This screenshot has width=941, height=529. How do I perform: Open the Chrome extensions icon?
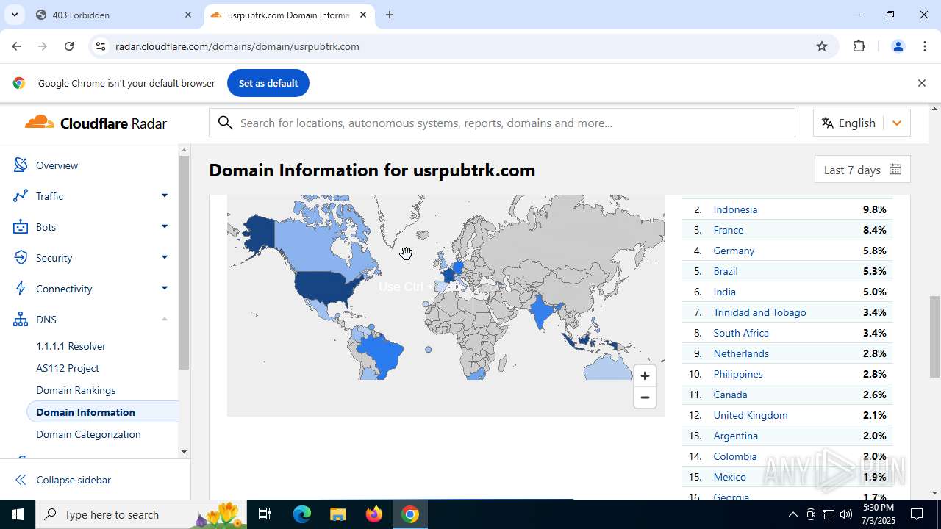coord(859,46)
